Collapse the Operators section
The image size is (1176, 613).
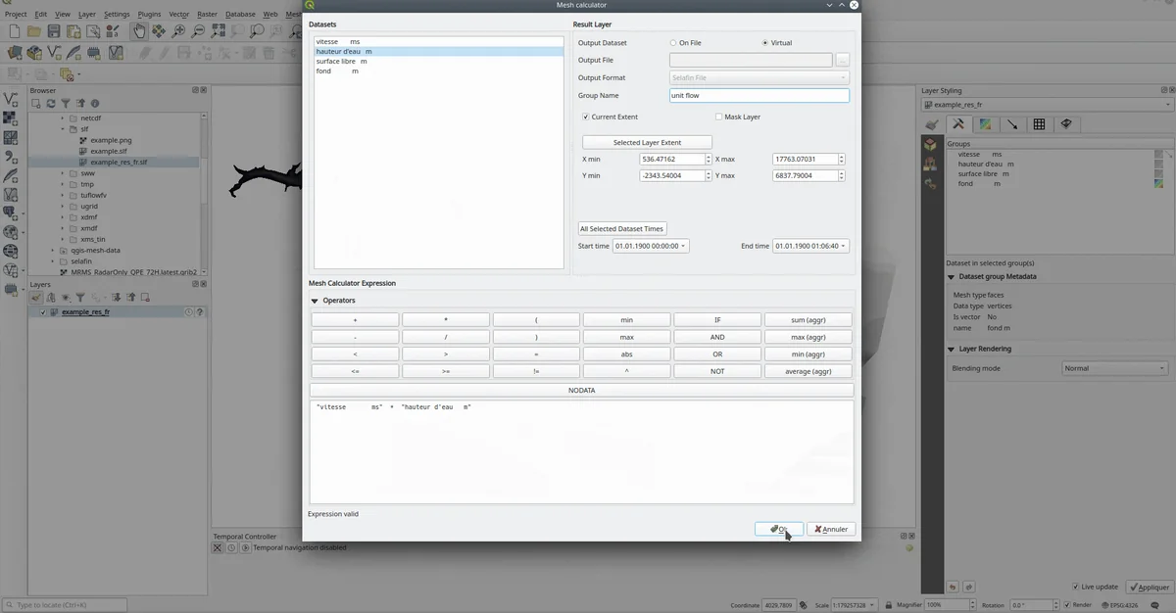pos(315,301)
